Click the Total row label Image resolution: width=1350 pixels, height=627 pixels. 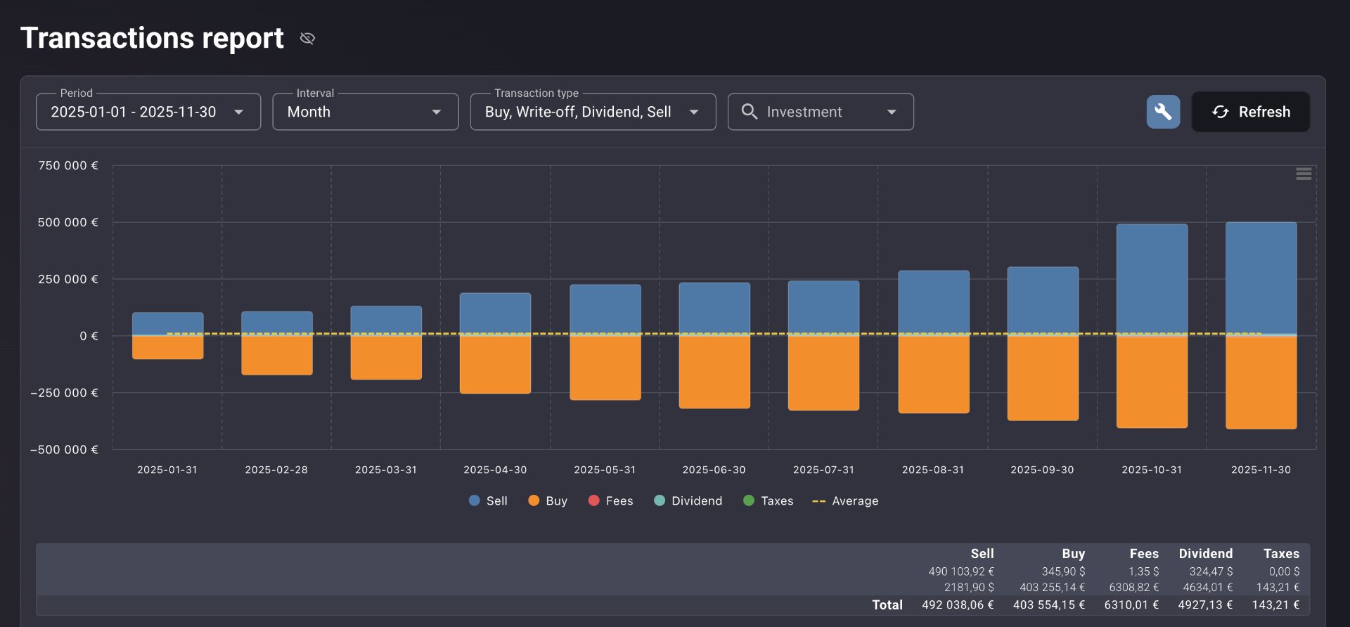point(887,605)
